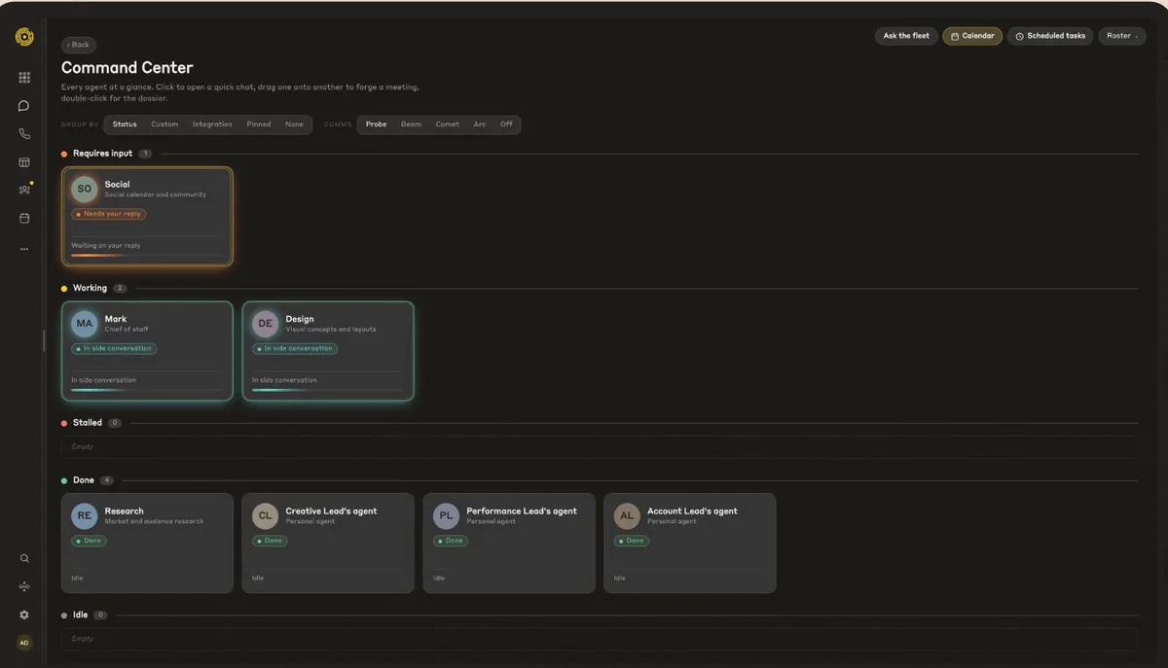Open Scheduled tasks
The width and height of the screenshot is (1168, 668).
pos(1050,36)
